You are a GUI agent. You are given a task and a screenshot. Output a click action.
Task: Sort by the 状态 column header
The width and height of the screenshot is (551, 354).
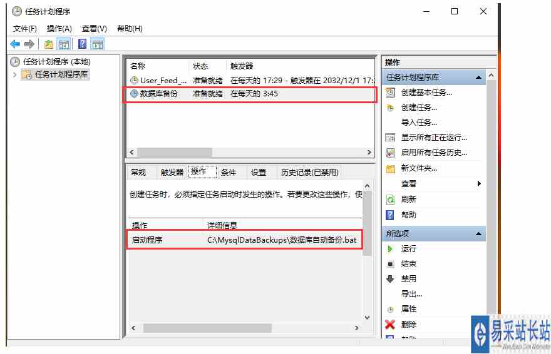point(208,66)
